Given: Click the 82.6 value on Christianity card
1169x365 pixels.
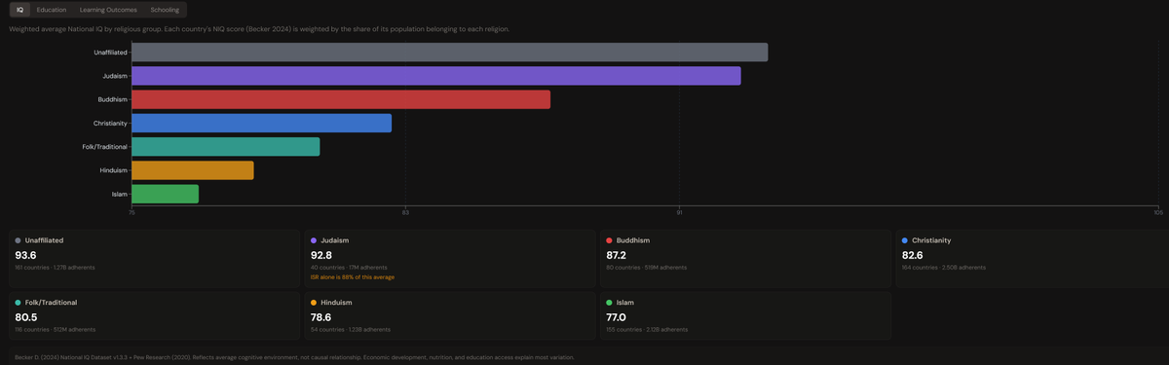Looking at the screenshot, I should (x=913, y=255).
